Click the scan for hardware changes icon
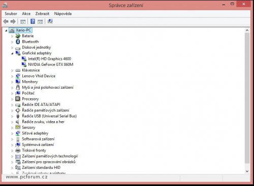This screenshot has height=186, width=254. click(50, 21)
